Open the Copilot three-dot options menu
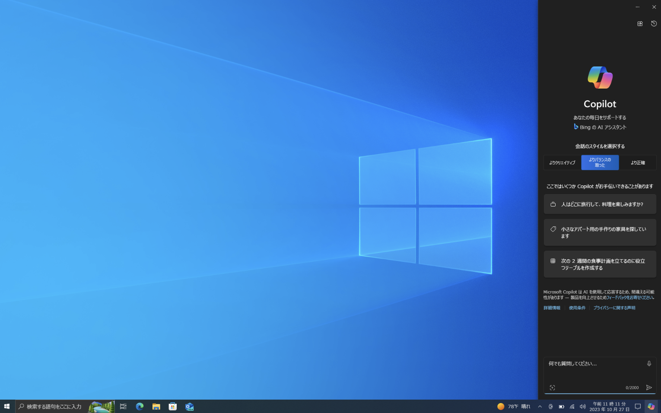 tap(637, 7)
